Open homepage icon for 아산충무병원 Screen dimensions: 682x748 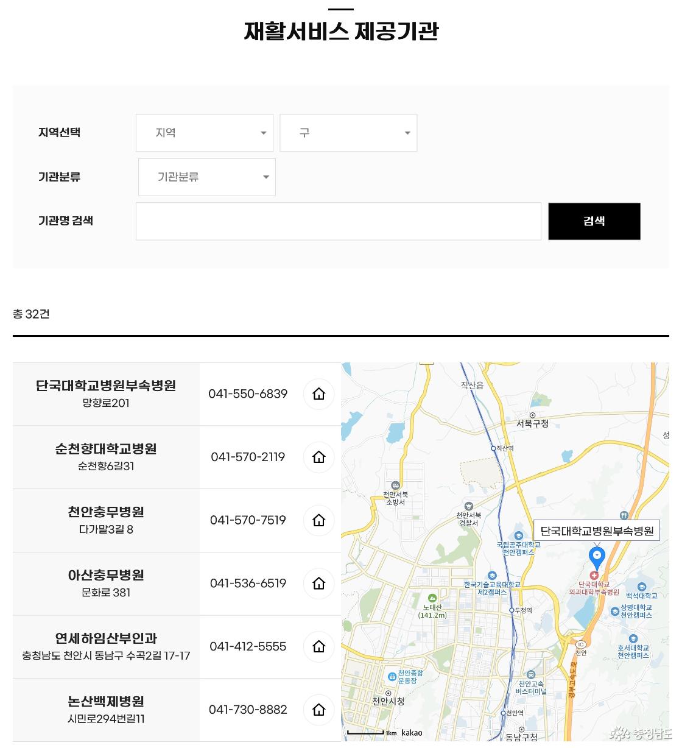[319, 584]
